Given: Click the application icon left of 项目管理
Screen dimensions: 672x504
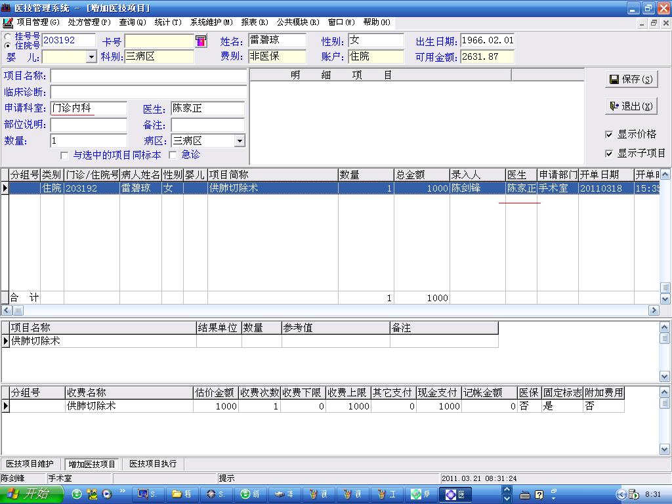Looking at the screenshot, I should (8, 22).
